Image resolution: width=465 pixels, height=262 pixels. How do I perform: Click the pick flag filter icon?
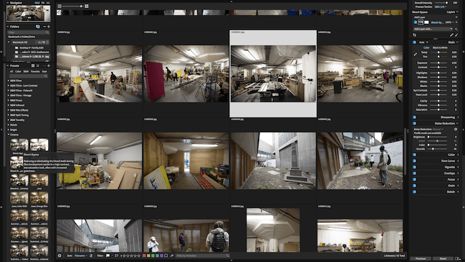coord(108,255)
